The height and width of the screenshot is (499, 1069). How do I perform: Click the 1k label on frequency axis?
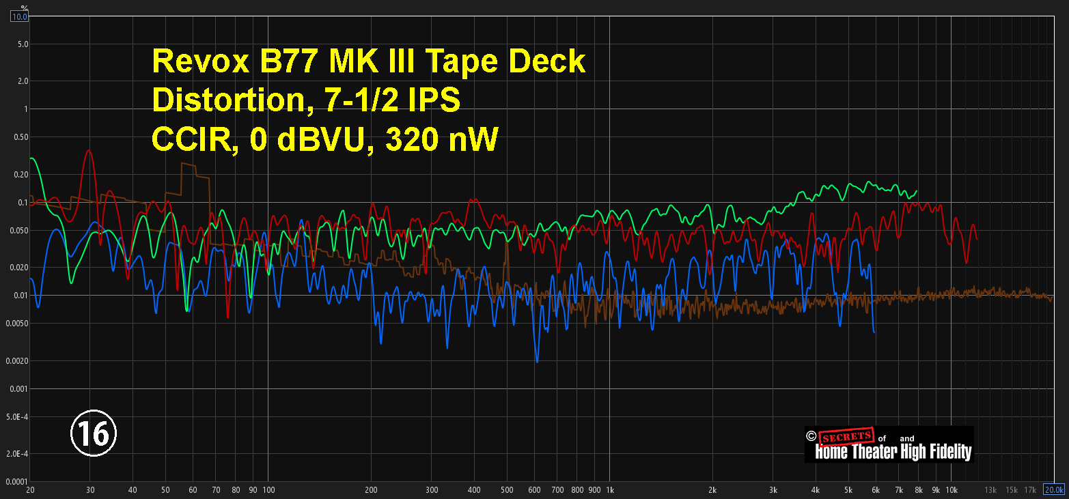(610, 489)
